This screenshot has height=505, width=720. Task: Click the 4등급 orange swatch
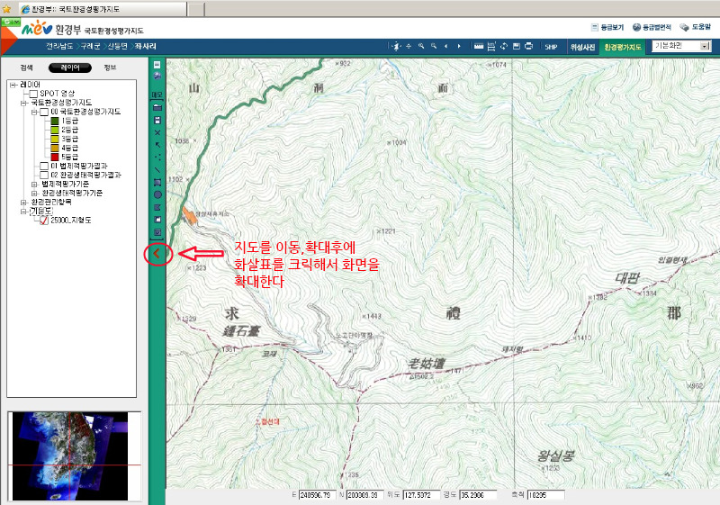55,149
